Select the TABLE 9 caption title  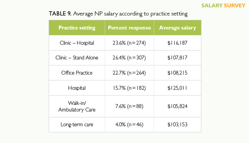coord(118,14)
